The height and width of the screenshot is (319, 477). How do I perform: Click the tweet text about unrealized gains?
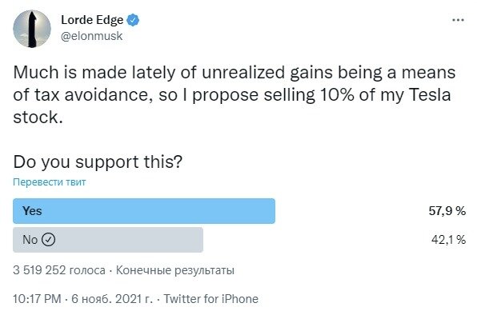[x=234, y=95]
